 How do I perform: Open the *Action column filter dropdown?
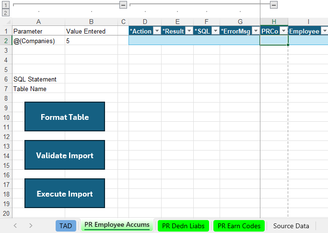tap(157, 31)
